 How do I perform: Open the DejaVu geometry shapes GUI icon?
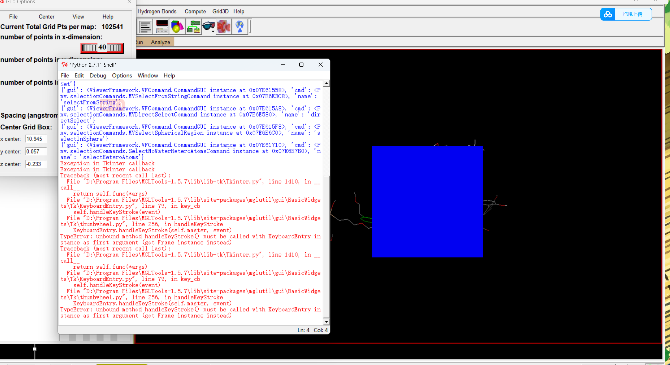pos(177,27)
